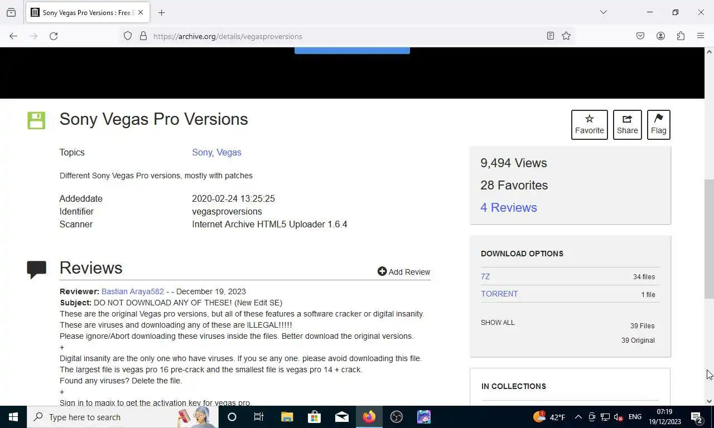Open the Extensions puzzle icon
714x428 pixels.
[681, 36]
